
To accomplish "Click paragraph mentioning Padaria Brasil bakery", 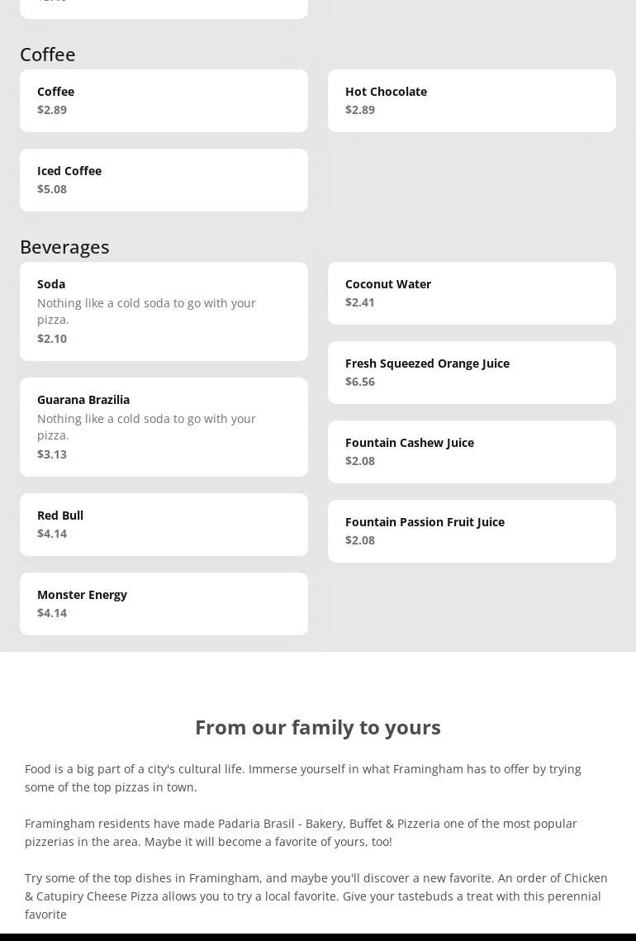I will tap(301, 832).
